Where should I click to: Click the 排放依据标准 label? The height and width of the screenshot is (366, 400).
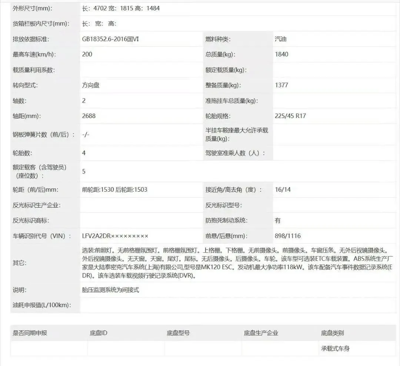pos(31,39)
